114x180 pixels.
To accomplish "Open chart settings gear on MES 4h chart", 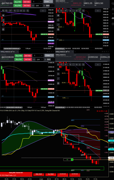I will tap(77, 11).
